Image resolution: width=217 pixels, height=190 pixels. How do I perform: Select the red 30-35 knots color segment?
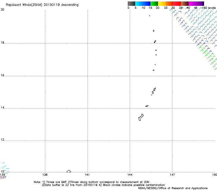pos(177,4)
